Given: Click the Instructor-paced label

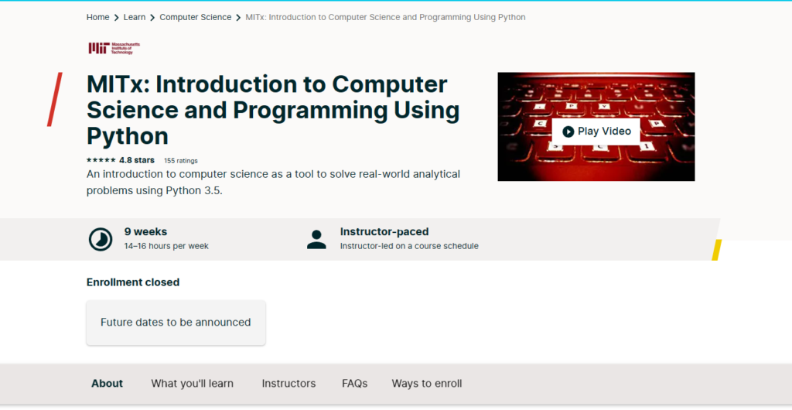Looking at the screenshot, I should [384, 232].
